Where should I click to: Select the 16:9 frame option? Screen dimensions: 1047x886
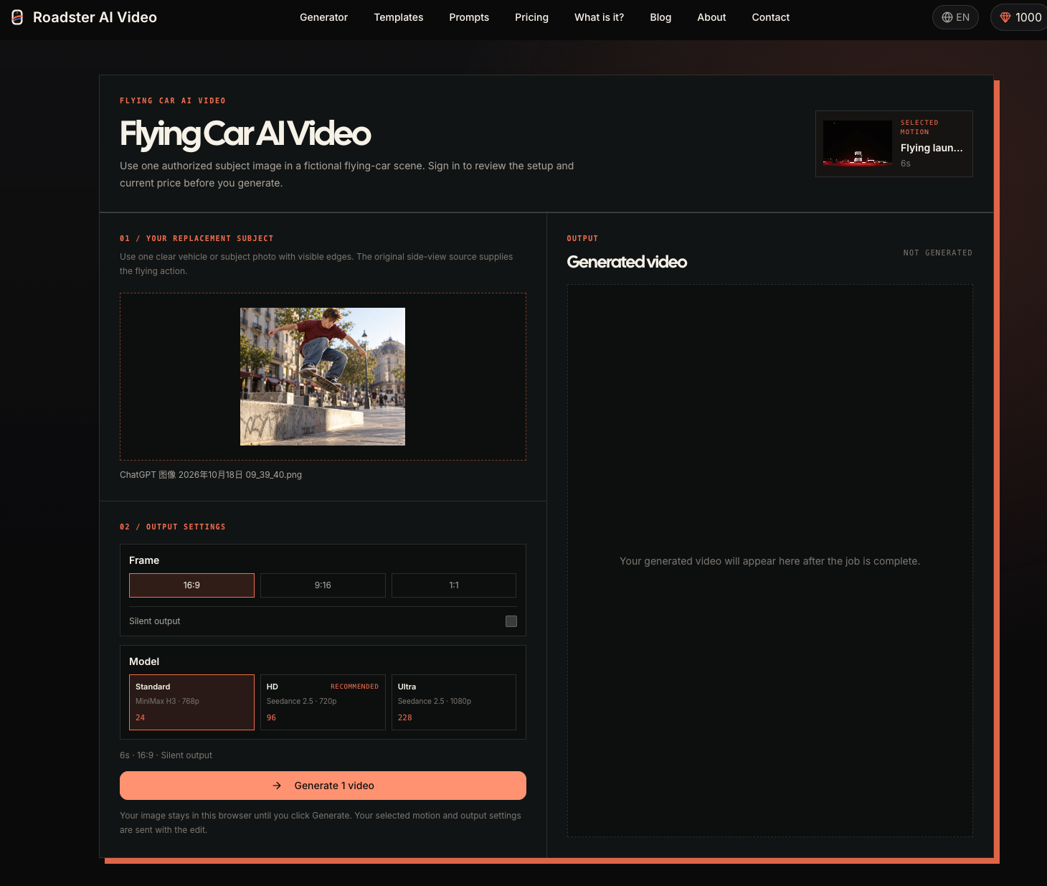pos(191,585)
